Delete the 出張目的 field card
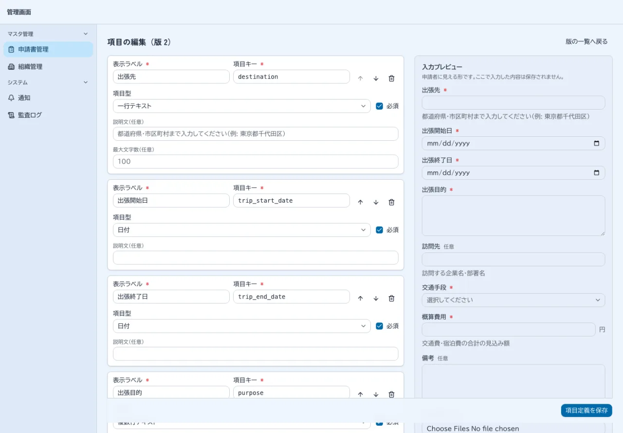Viewport: 623px width, 433px height. pyautogui.click(x=391, y=395)
